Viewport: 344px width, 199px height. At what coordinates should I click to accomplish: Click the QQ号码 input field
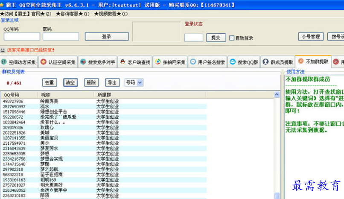[x=22, y=36]
